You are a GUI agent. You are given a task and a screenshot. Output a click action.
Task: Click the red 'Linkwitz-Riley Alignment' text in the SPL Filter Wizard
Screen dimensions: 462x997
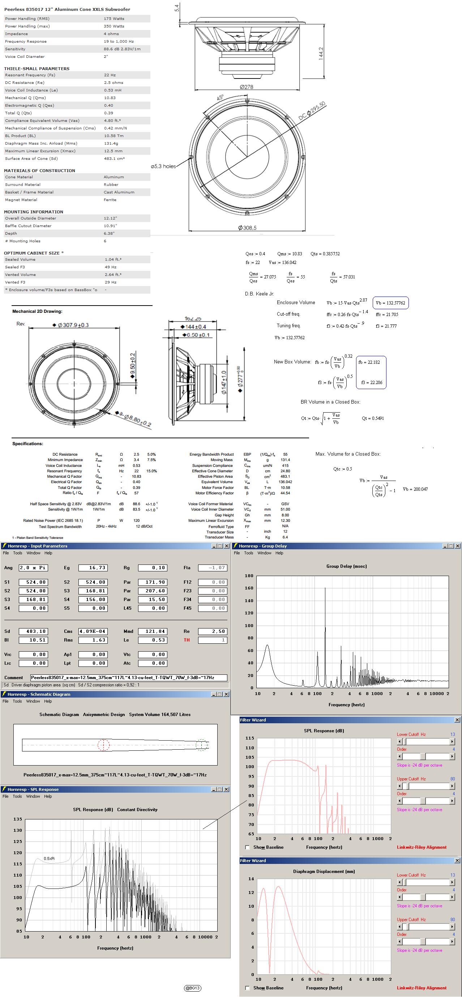(x=422, y=847)
